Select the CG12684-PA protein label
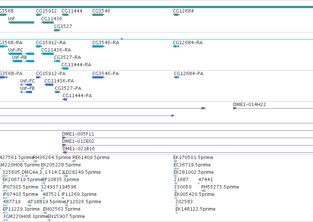Screen dimensions: 313x222 click(x=189, y=74)
